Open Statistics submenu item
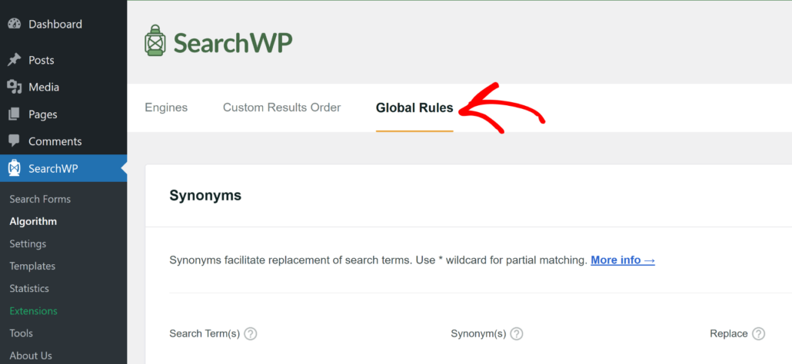The width and height of the screenshot is (792, 364). (29, 289)
